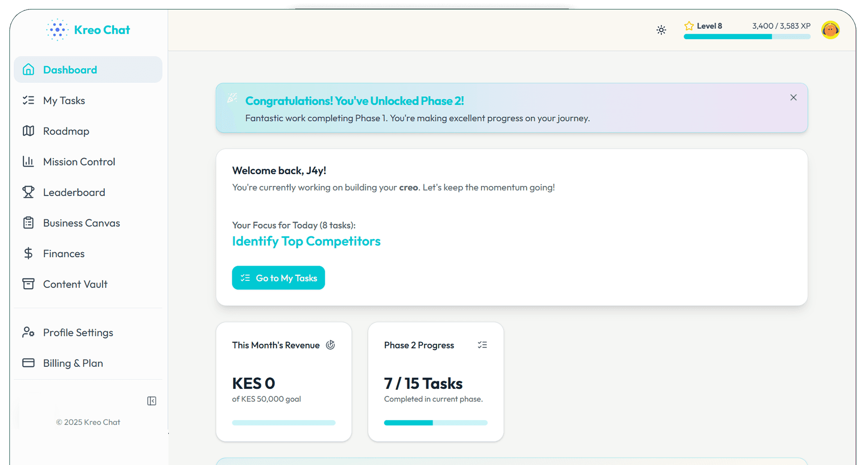Collapse the sidebar panel
The height and width of the screenshot is (465, 864).
(x=152, y=401)
